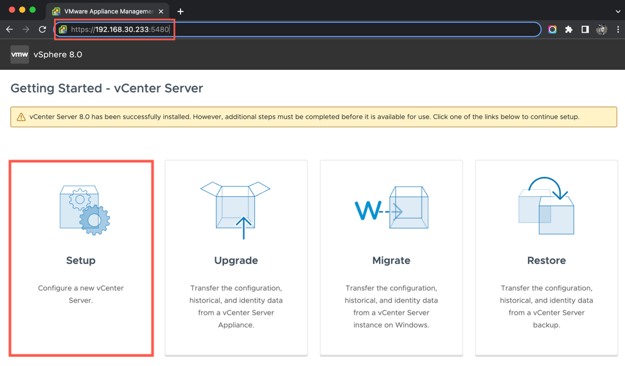Image resolution: width=625 pixels, height=366 pixels.
Task: Click the Upgrade open box icon
Action: click(x=236, y=210)
